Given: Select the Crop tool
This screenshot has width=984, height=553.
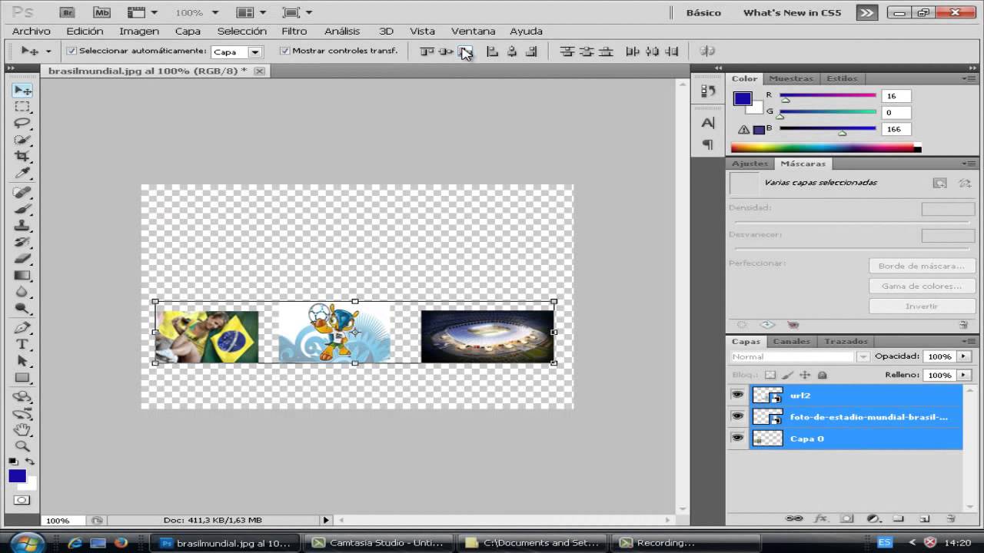Looking at the screenshot, I should [22, 157].
